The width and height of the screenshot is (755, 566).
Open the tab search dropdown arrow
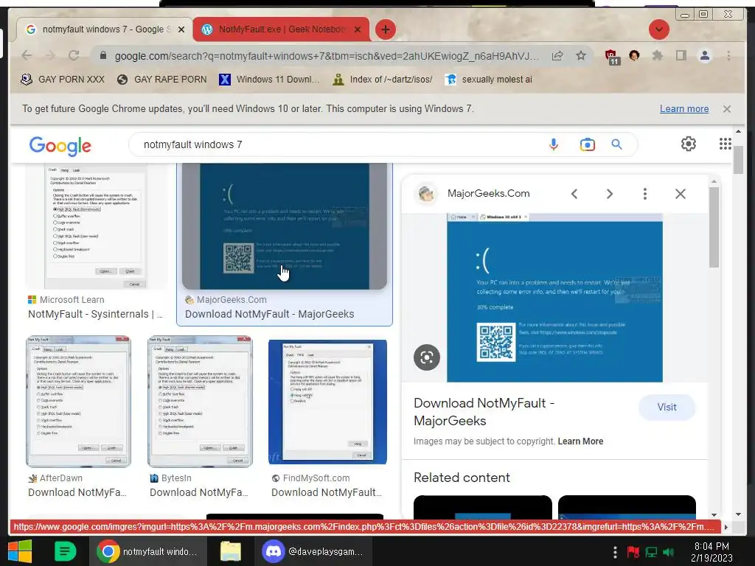(658, 29)
